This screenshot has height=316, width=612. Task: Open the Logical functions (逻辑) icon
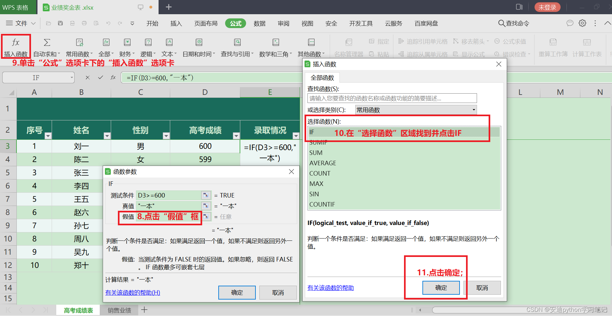[x=148, y=42]
